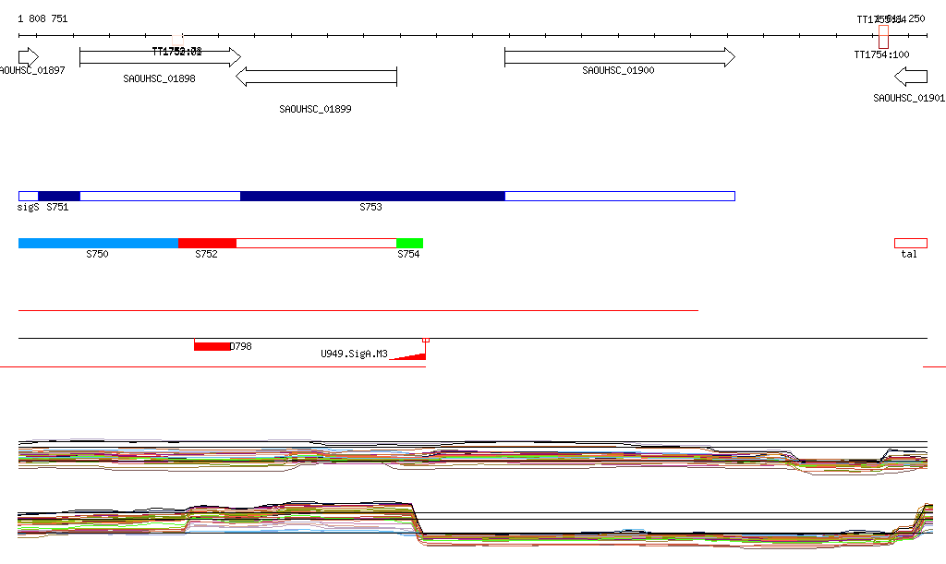
Task: Click the white red-outlined segment after S752
Action: click(x=316, y=244)
